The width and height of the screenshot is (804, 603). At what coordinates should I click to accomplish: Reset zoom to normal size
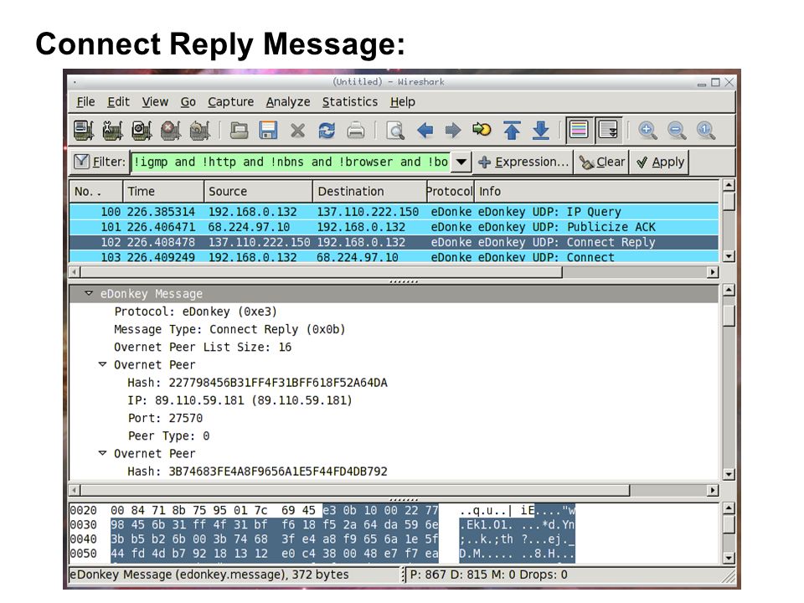(x=705, y=131)
